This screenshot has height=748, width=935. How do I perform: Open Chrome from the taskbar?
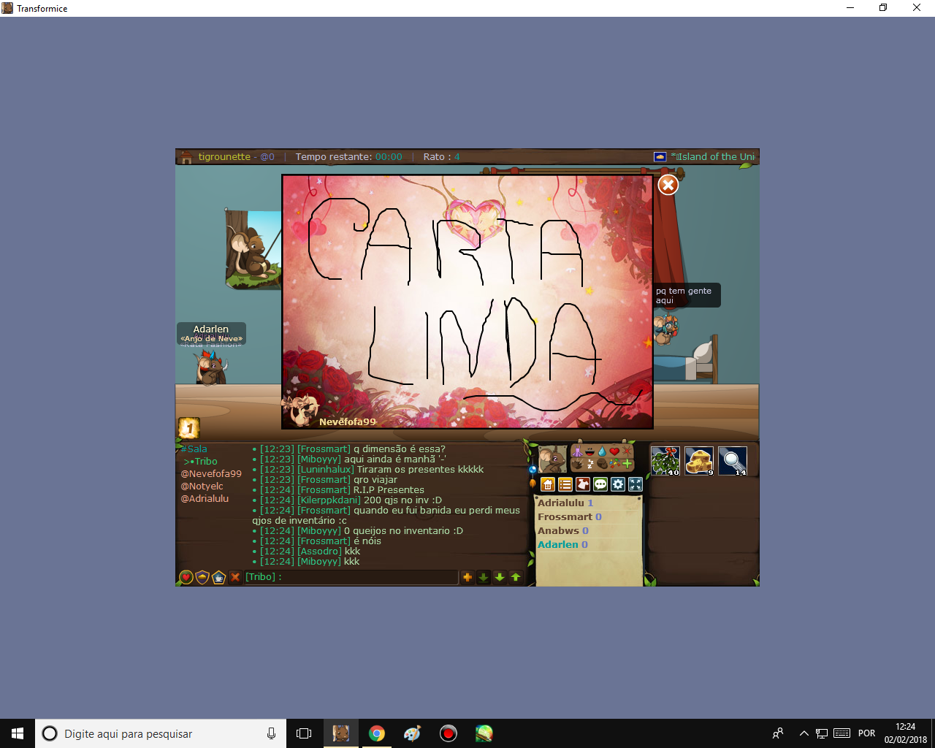[377, 733]
